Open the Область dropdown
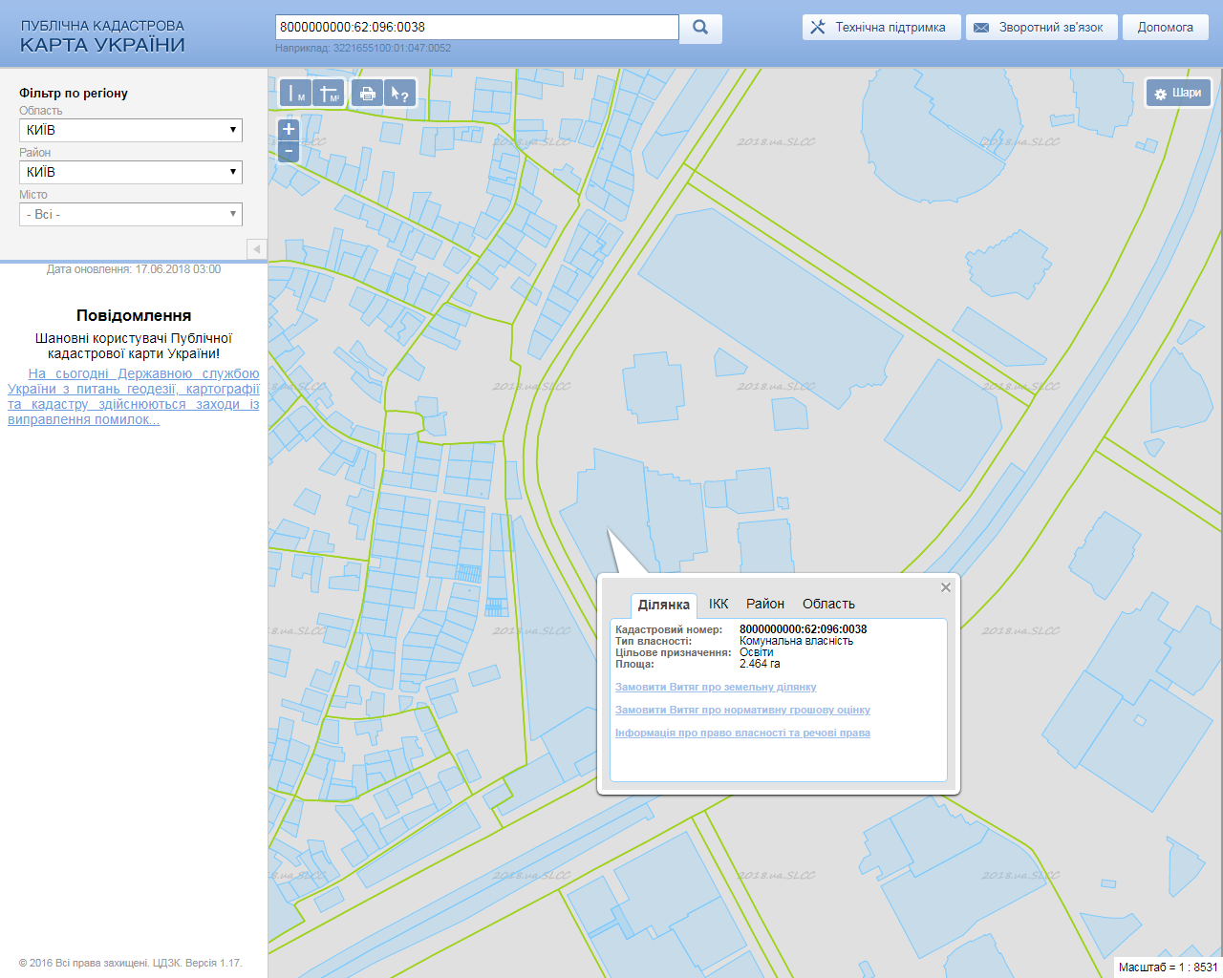The width and height of the screenshot is (1223, 978). point(131,130)
